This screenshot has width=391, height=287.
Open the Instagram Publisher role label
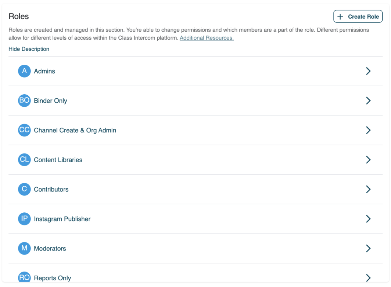[62, 219]
